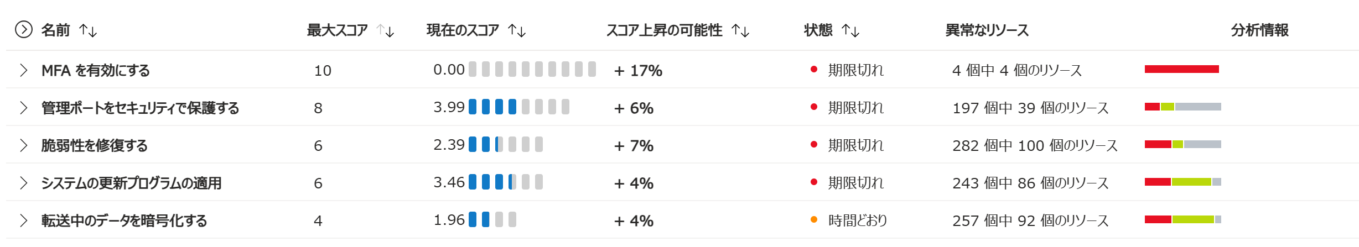
Task: Expand the MFA を有効にする row
Action: (x=23, y=70)
